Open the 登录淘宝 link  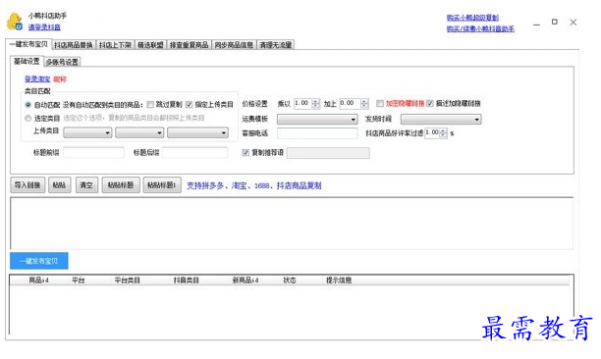37,79
